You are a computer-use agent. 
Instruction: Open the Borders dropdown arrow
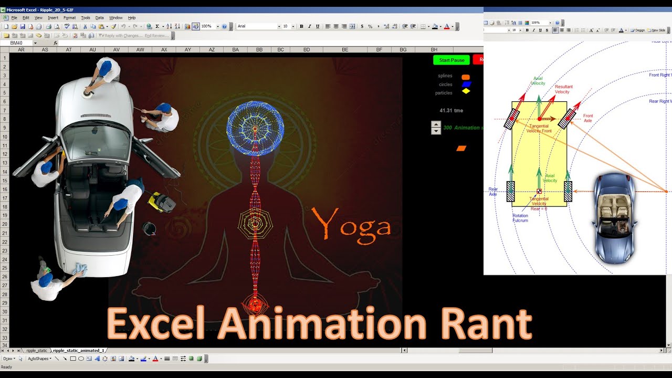click(x=429, y=26)
